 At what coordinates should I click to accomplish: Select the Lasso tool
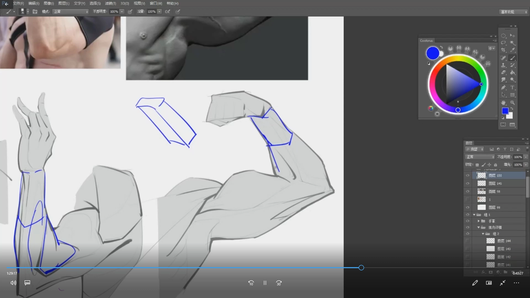coord(503,43)
